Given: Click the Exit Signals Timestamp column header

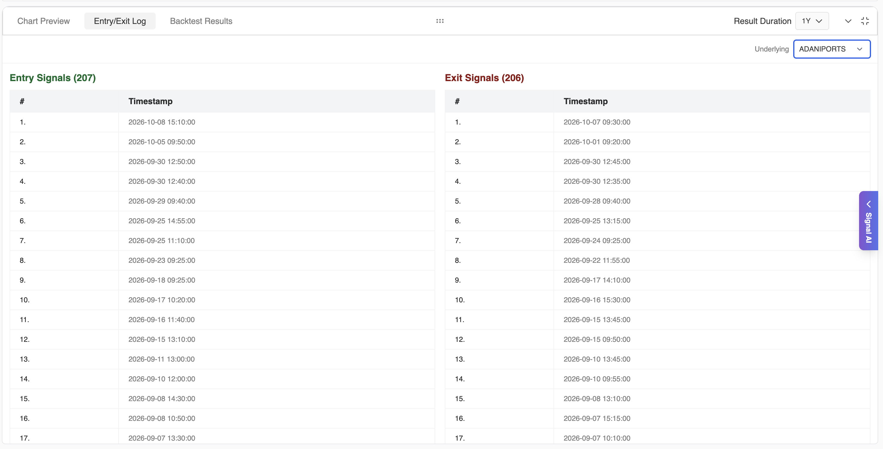Looking at the screenshot, I should click(x=585, y=101).
